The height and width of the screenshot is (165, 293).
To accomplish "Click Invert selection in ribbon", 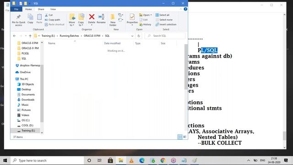I will (166, 24).
